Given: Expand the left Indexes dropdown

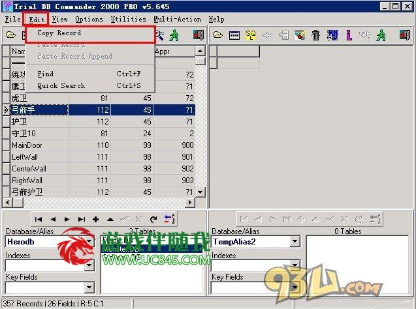Looking at the screenshot, I should click(89, 265).
